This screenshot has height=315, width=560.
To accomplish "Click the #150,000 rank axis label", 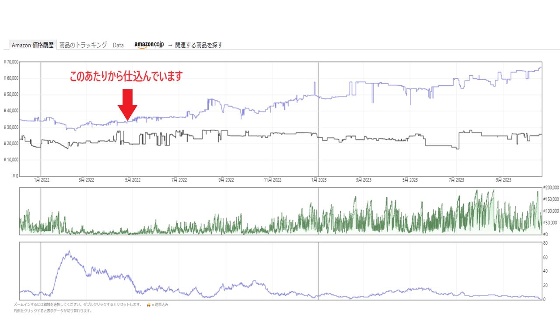I will (551, 199).
